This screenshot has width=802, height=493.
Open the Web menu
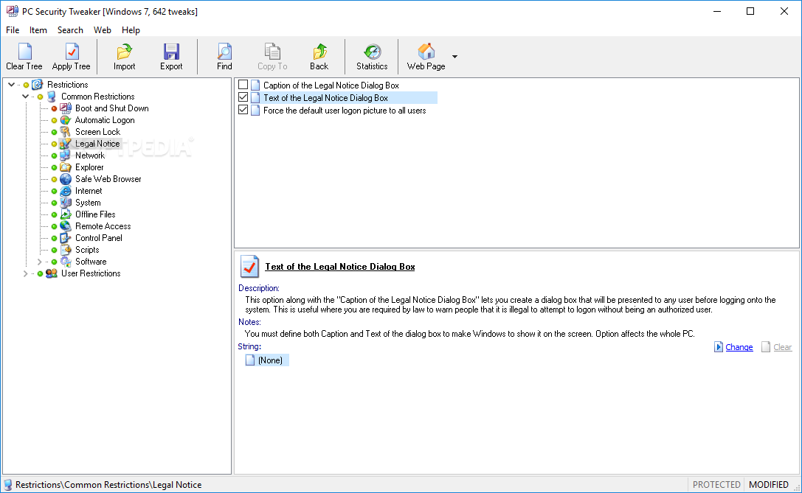(103, 30)
